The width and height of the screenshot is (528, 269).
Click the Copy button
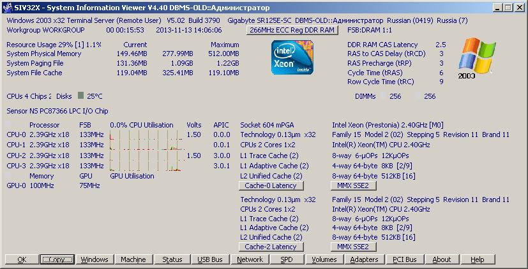(57, 259)
